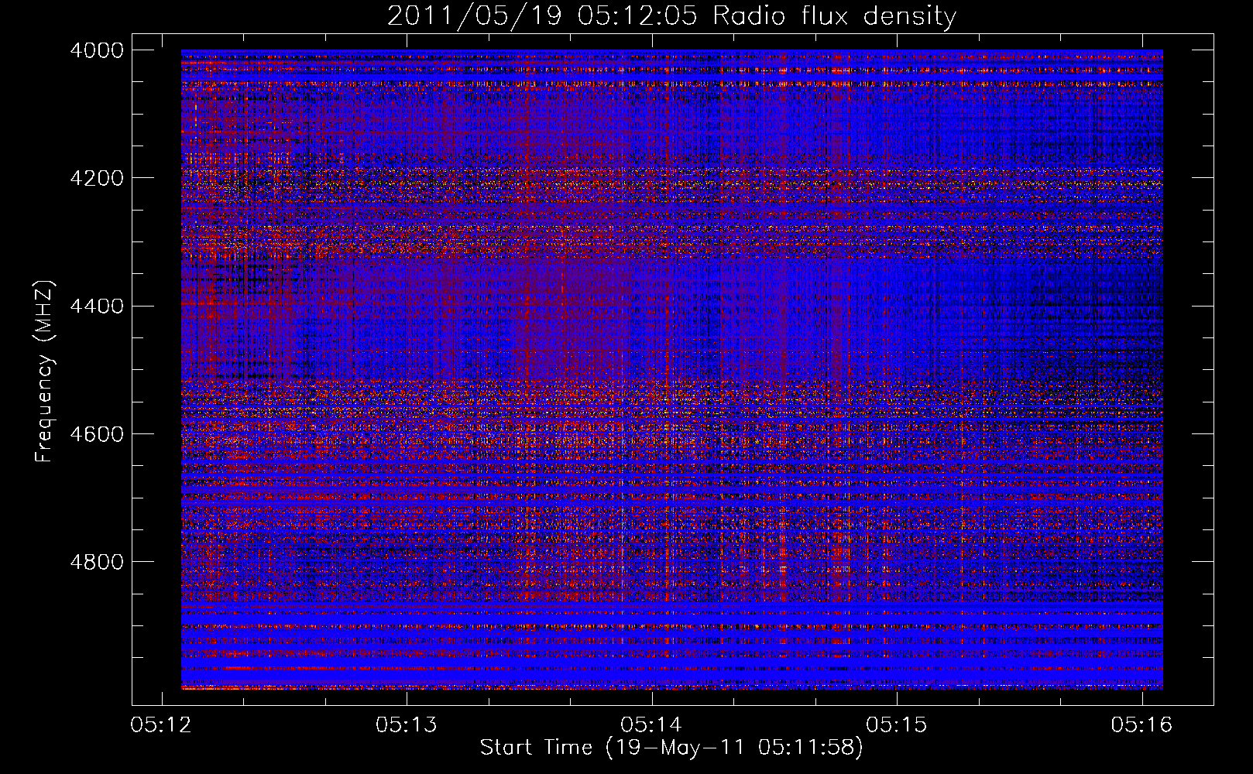The width and height of the screenshot is (1253, 774).
Task: Select the "Frequency (MHZ)" y-axis label
Action: click(x=44, y=372)
